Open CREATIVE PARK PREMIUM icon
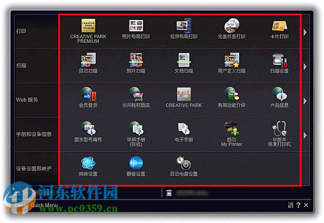Viewport: 324px width, 223px height. click(88, 26)
